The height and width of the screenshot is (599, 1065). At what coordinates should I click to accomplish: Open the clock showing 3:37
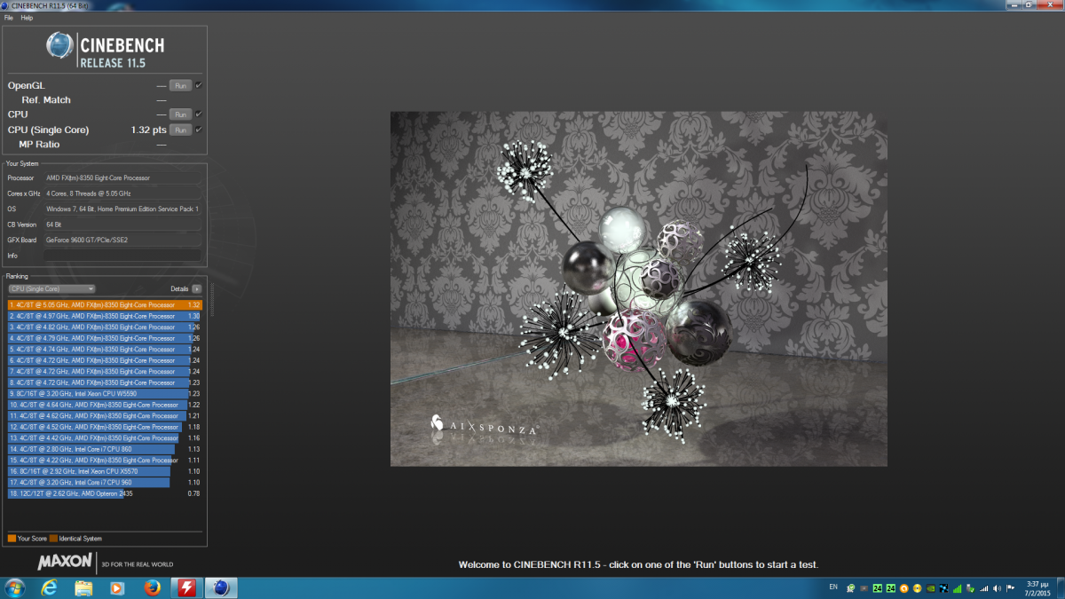(x=1037, y=588)
